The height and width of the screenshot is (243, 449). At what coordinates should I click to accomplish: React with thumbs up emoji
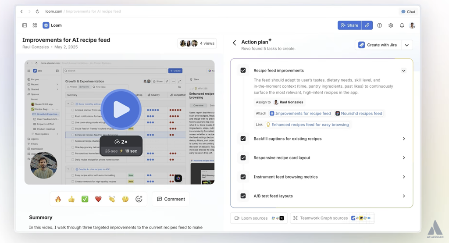pyautogui.click(x=71, y=199)
